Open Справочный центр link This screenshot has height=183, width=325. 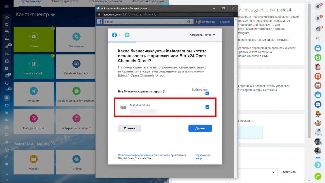click(202, 157)
